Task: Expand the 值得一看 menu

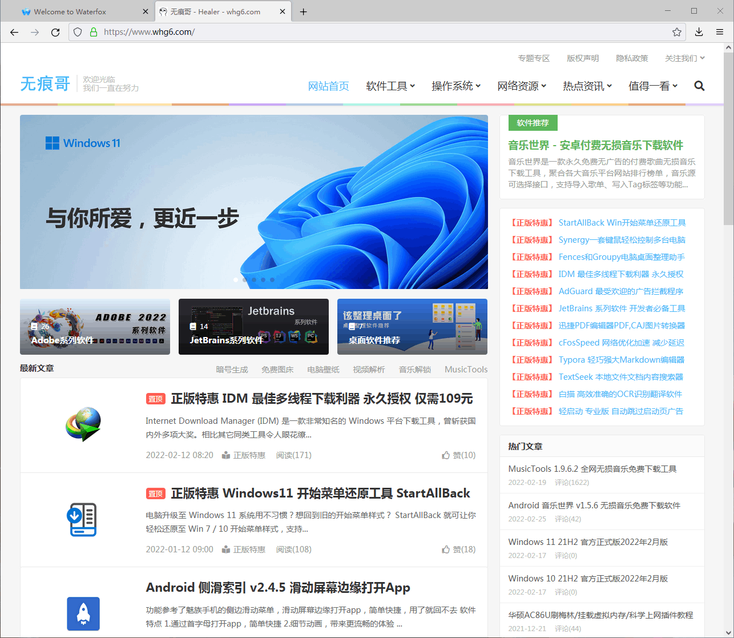Action: point(653,86)
